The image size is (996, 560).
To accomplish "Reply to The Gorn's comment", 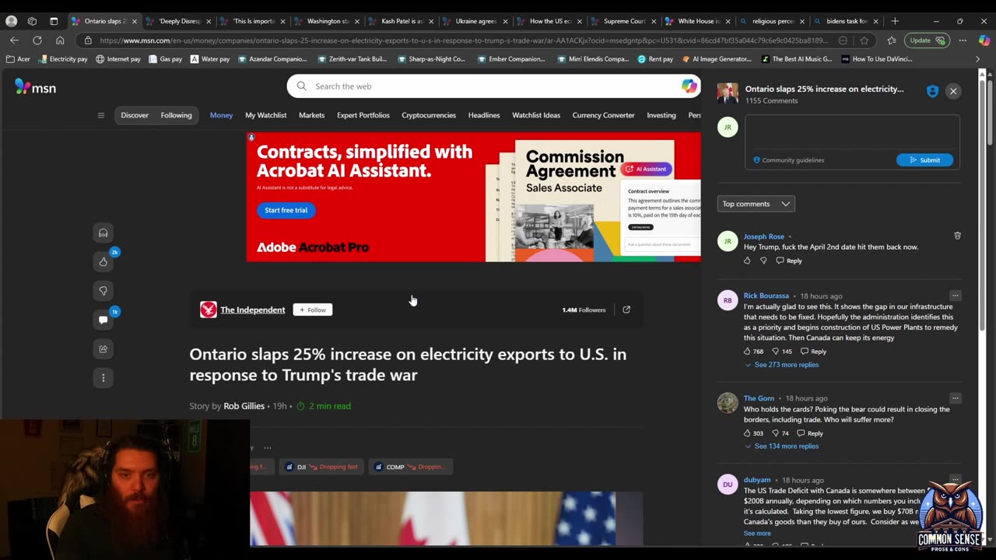I will pyautogui.click(x=810, y=433).
